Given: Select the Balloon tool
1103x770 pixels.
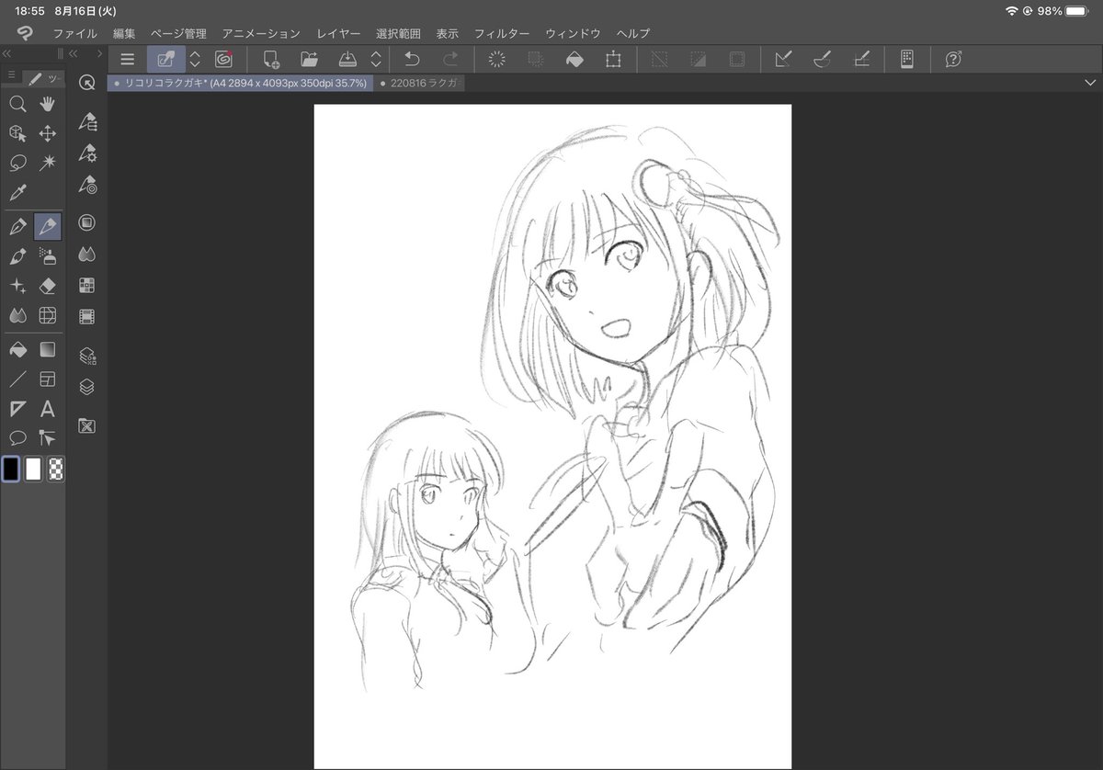Looking at the screenshot, I should [x=17, y=437].
